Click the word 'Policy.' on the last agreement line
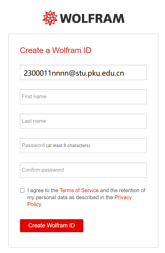This screenshot has width=165, height=253. tap(35, 204)
